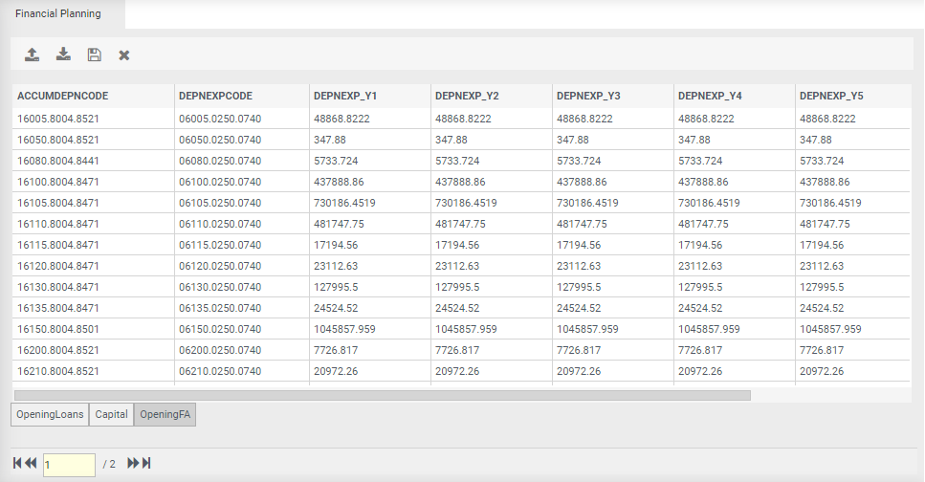This screenshot has width=925, height=482.
Task: Switch to the OpeningLoans sheet tab
Action: 50,414
